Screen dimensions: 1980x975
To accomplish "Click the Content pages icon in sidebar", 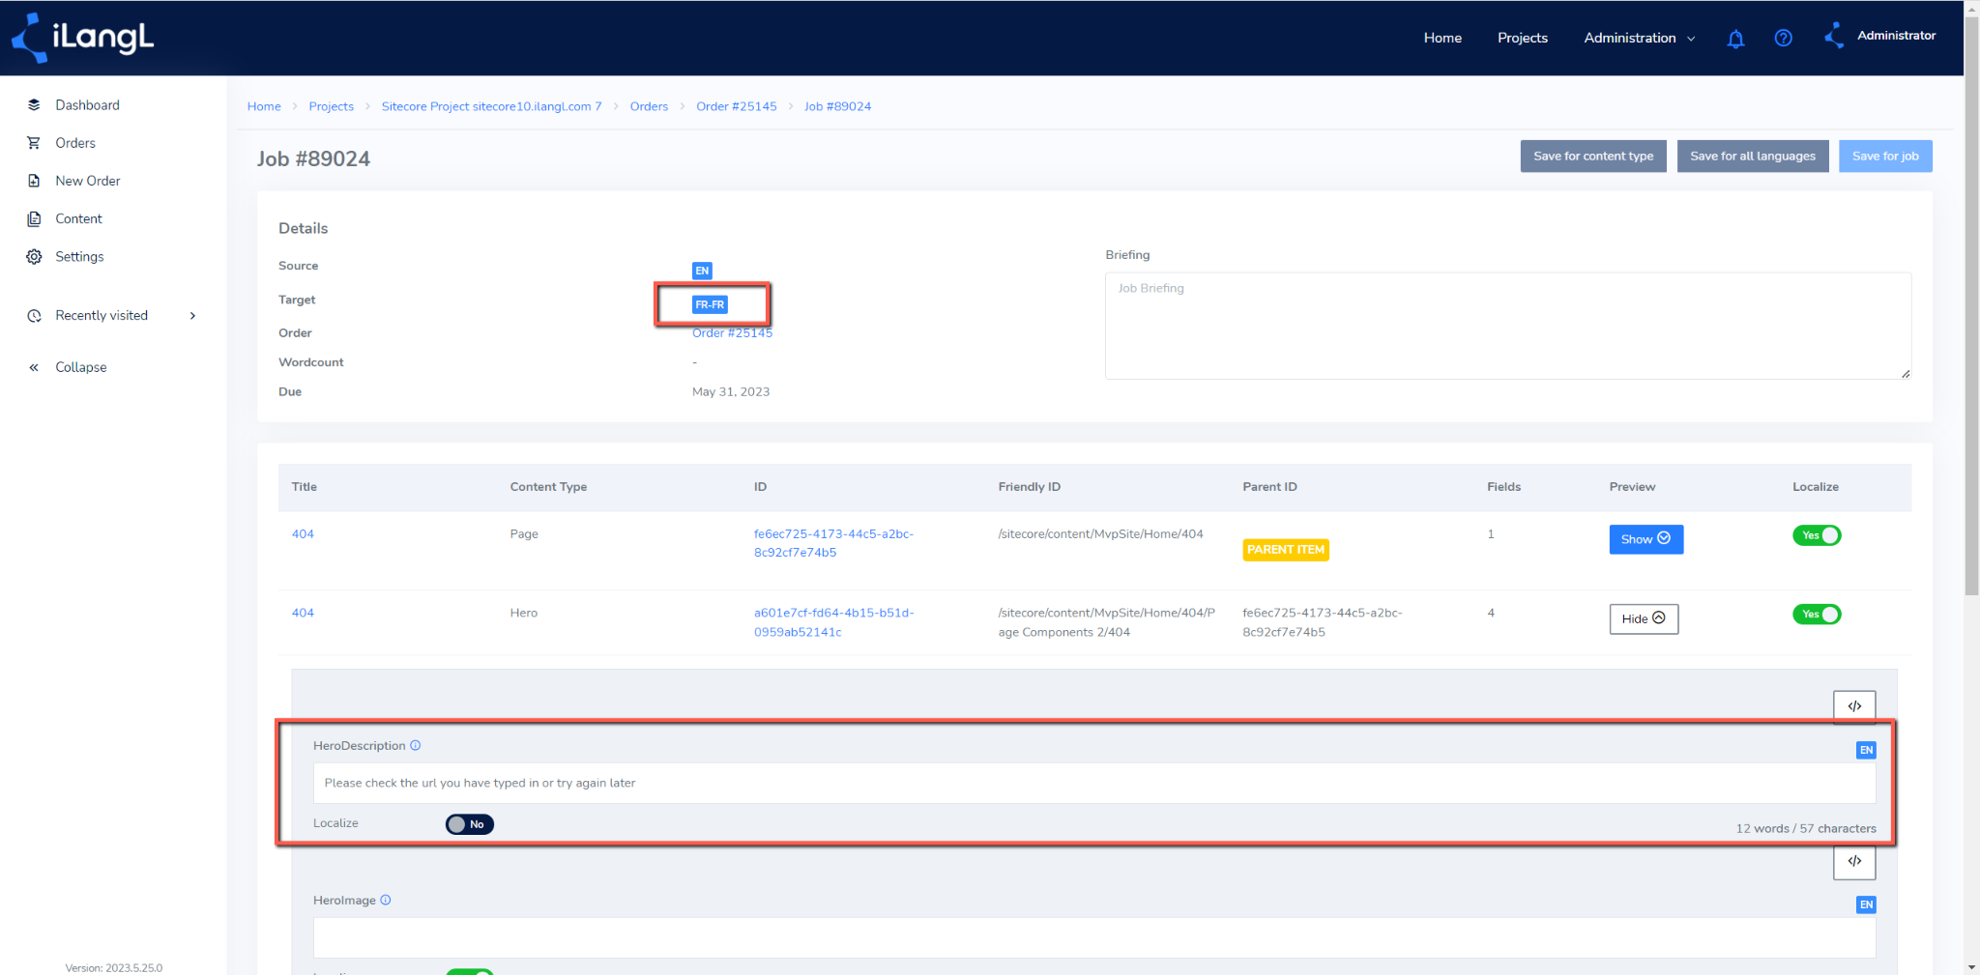I will tap(34, 218).
